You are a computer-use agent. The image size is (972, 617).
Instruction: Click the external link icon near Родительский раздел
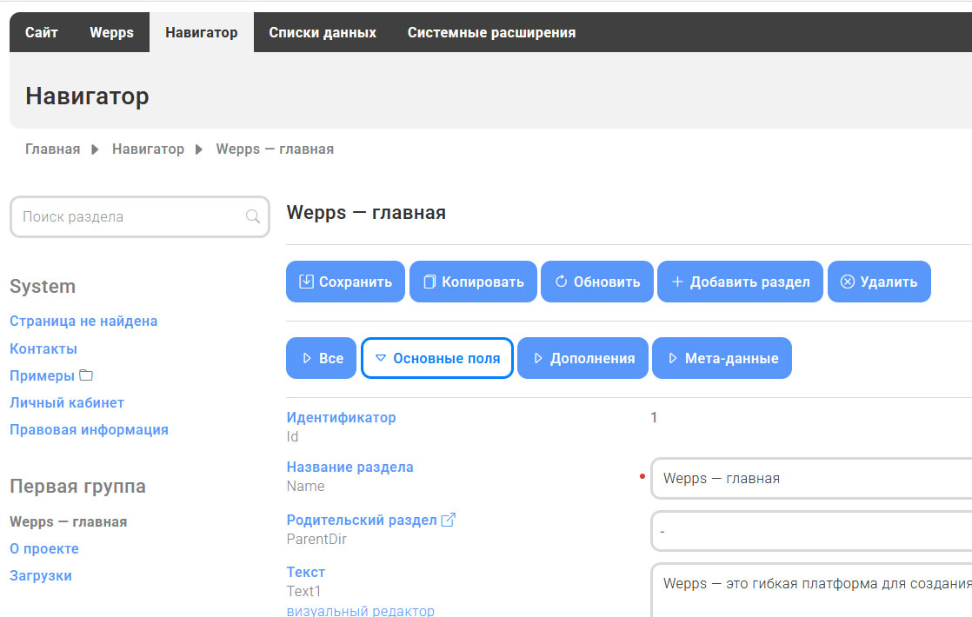[446, 518]
